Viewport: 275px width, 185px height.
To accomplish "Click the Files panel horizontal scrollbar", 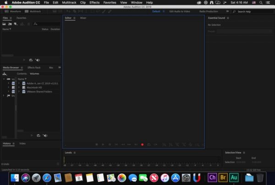I will 7,55.
